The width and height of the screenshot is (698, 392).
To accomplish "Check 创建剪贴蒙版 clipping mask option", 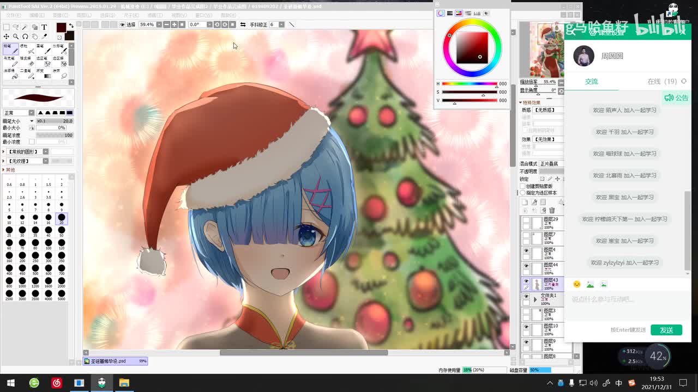I will click(523, 186).
